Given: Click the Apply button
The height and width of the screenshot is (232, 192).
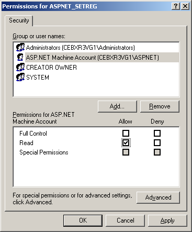Looking at the screenshot, I should 167,220.
